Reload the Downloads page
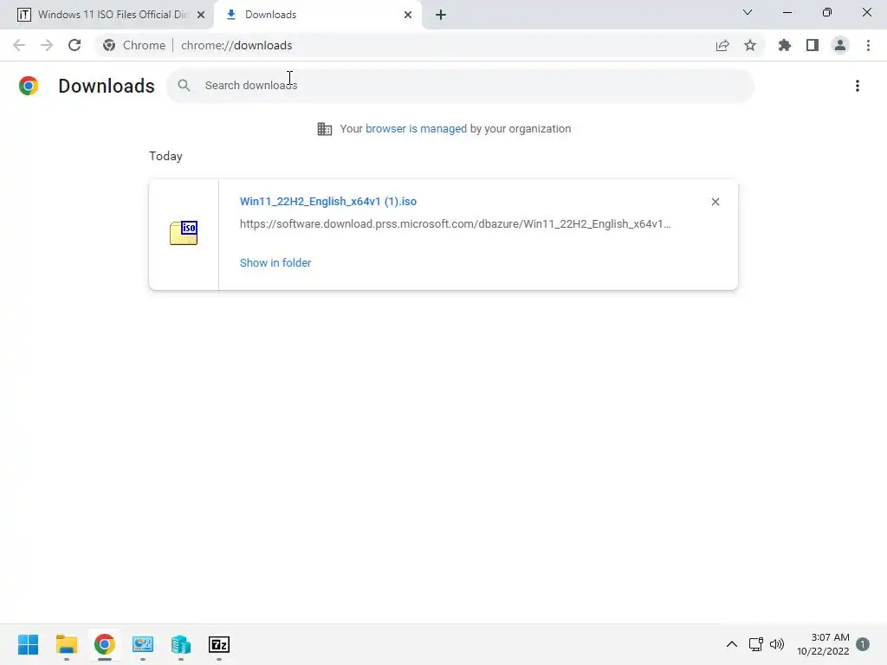This screenshot has height=665, width=887. pos(74,45)
